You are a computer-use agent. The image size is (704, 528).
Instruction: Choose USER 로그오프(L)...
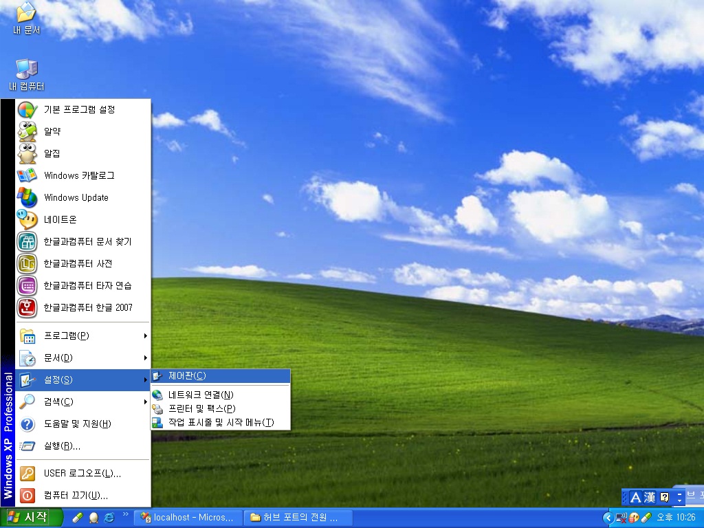83,473
